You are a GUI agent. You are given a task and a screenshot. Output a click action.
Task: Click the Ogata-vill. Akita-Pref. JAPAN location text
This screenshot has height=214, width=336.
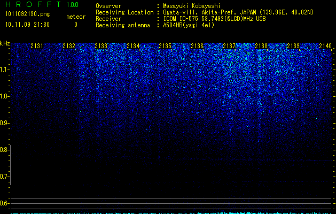pyautogui.click(x=238, y=12)
